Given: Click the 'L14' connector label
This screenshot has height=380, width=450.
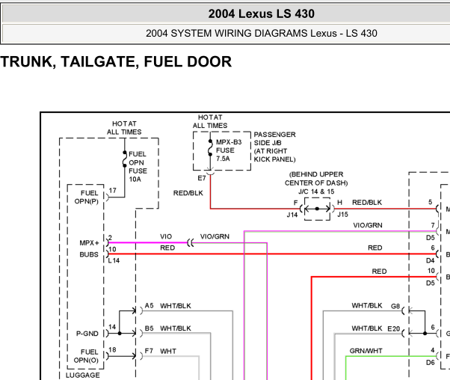Looking at the screenshot, I should (114, 260).
